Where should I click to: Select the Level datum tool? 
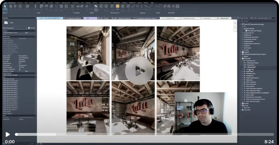(156, 7)
